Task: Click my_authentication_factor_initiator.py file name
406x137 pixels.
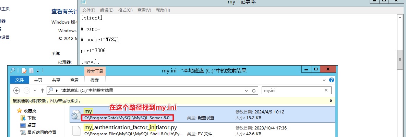Action: 131,127
